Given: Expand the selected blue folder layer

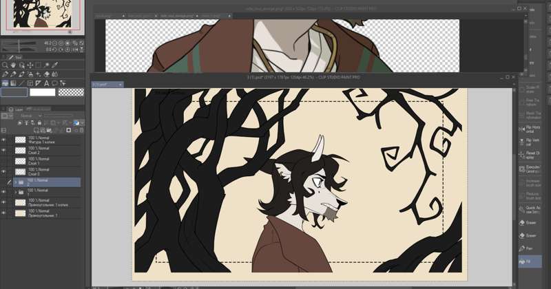Looking at the screenshot, I should [16, 182].
